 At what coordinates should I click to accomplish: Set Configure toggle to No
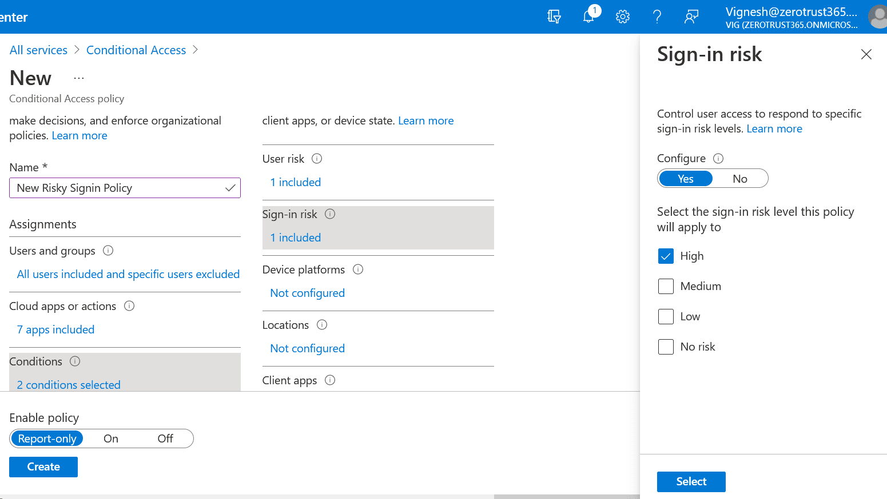coord(740,179)
